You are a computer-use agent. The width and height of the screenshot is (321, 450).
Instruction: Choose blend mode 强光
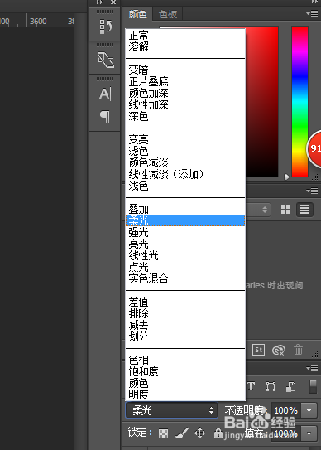pos(185,232)
